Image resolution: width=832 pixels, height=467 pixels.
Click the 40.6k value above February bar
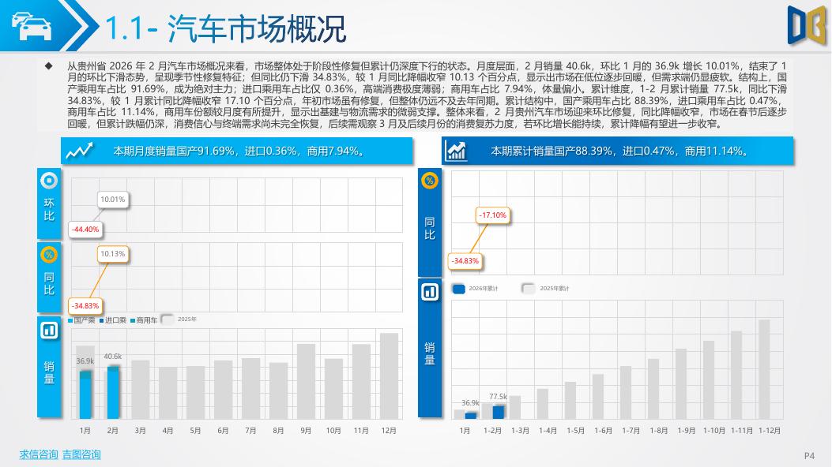coord(112,357)
